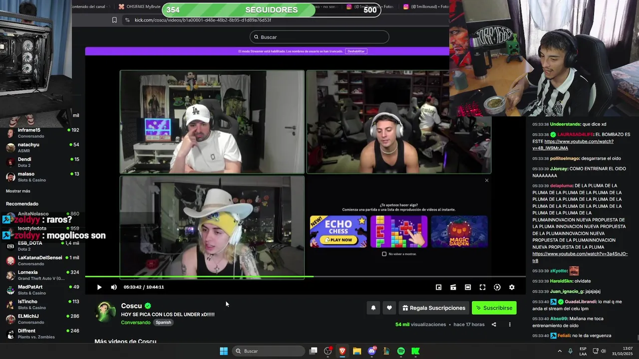Viewport: 639px width, 359px height.
Task: Open playback speed control icon
Action: tap(497, 287)
